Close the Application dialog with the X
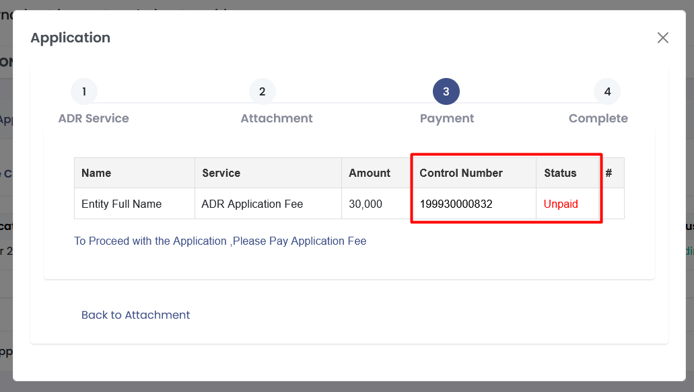This screenshot has height=392, width=694. (x=662, y=38)
